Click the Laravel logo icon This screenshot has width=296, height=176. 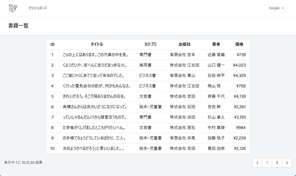(x=13, y=8)
